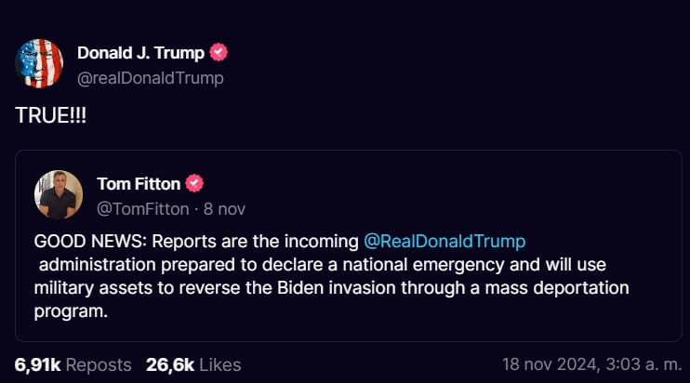Screen dimensions: 690x383
Task: View the 6,91k Reposts list
Action: 73,364
